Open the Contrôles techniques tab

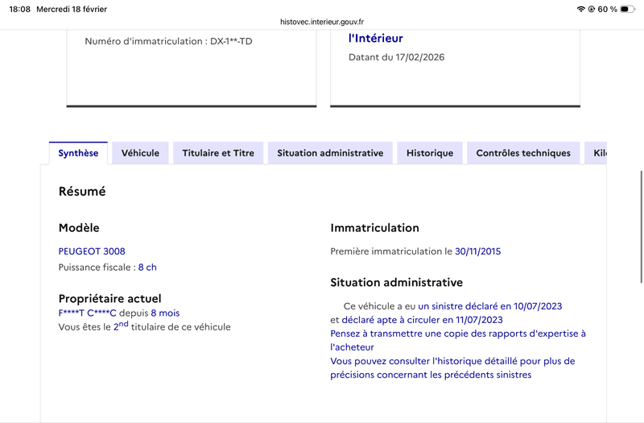523,153
